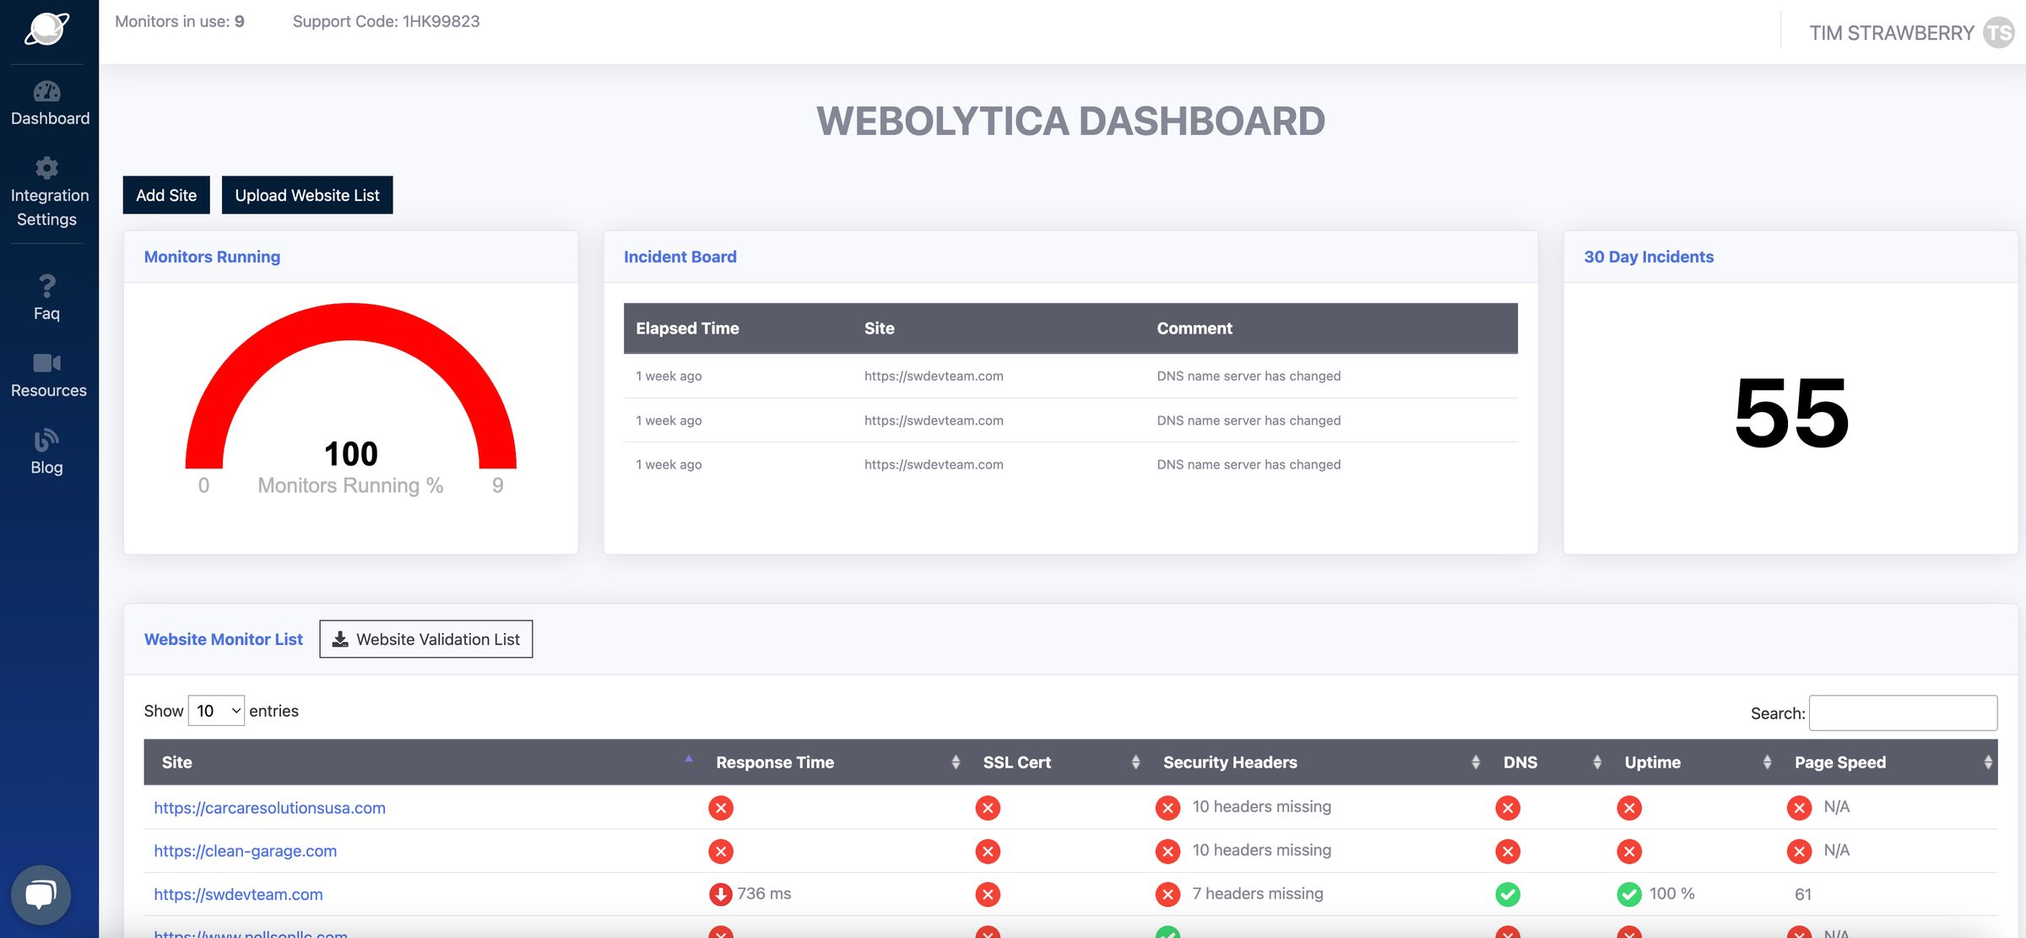Viewport: 2026px width, 938px height.
Task: Open https://swdevteam.com link in monitor list
Action: (x=238, y=894)
